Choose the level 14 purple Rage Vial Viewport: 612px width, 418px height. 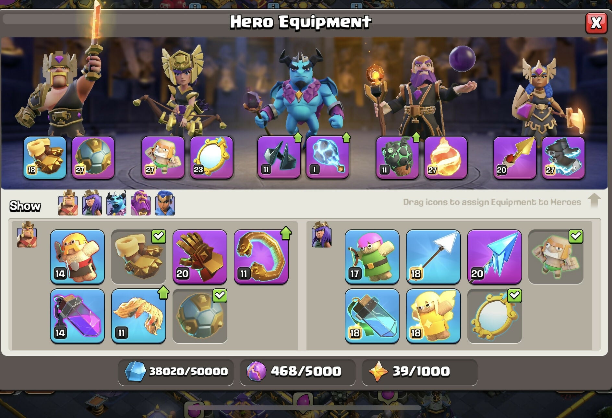pyautogui.click(x=77, y=316)
